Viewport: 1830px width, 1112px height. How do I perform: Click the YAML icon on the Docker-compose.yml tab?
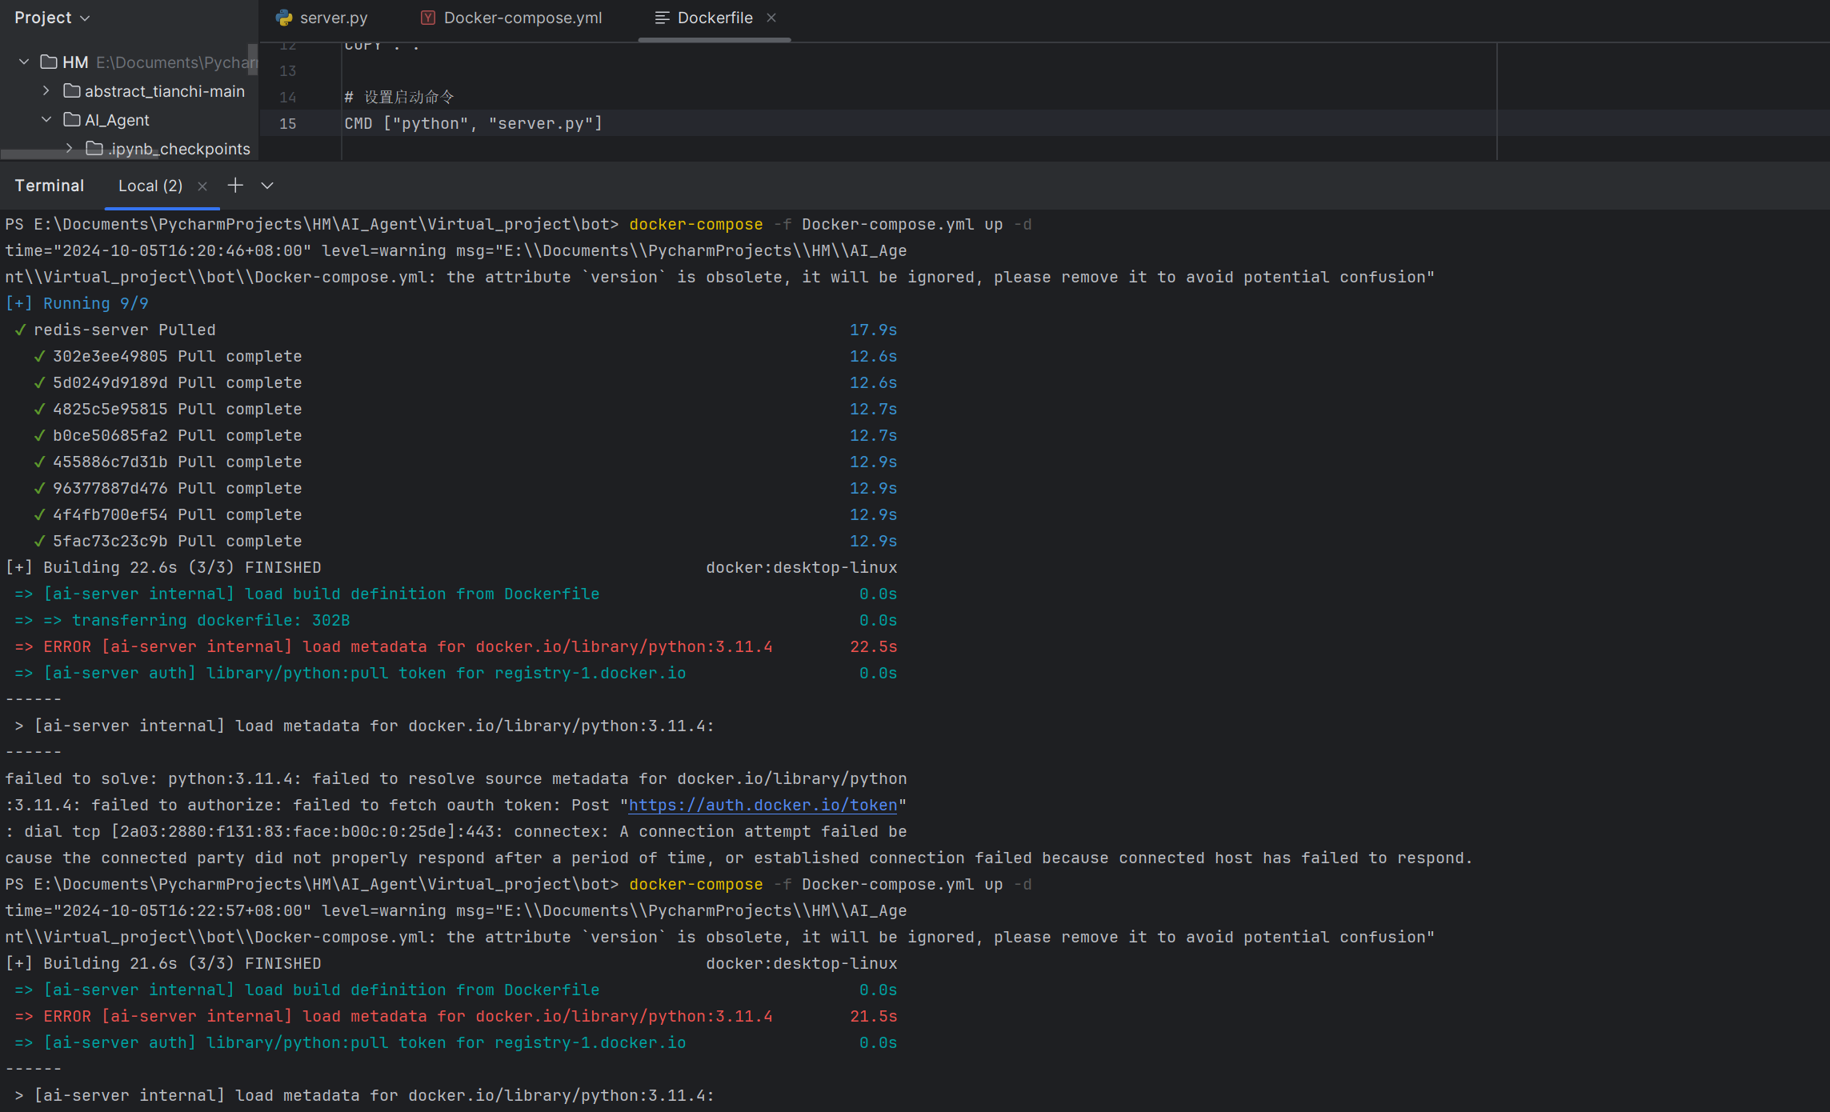(x=428, y=18)
